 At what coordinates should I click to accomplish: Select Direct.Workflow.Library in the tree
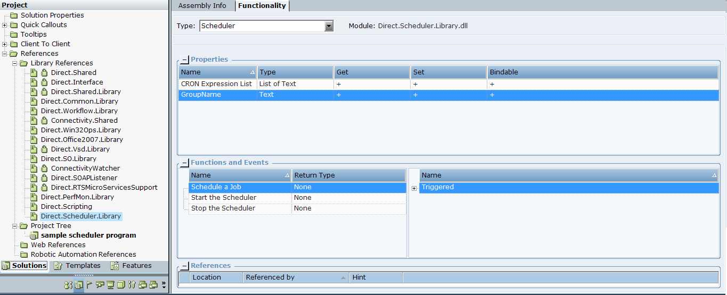click(79, 111)
